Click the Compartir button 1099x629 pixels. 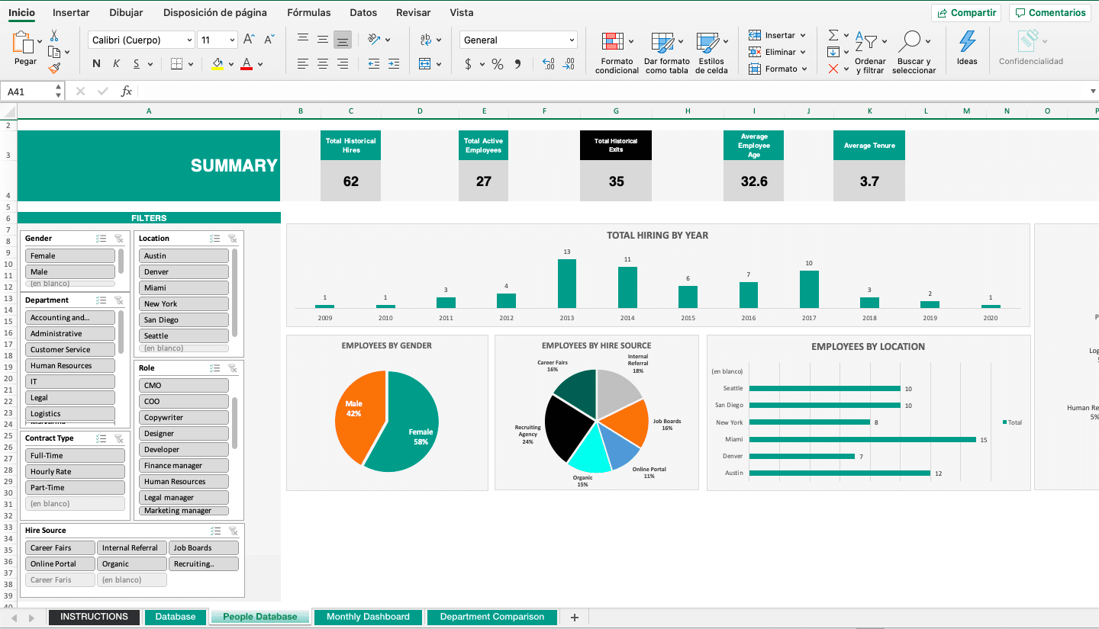[965, 12]
